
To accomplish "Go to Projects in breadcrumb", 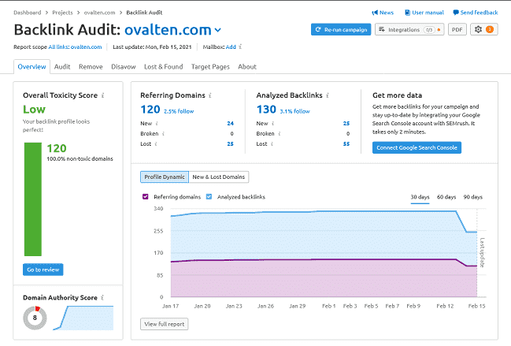I will pyautogui.click(x=62, y=13).
